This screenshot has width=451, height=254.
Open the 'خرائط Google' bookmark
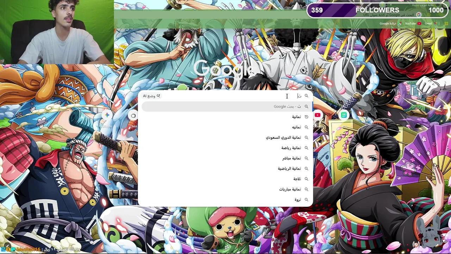point(390,24)
